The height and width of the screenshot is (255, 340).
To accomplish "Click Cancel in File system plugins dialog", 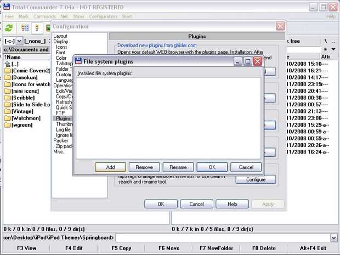I will click(246, 167).
